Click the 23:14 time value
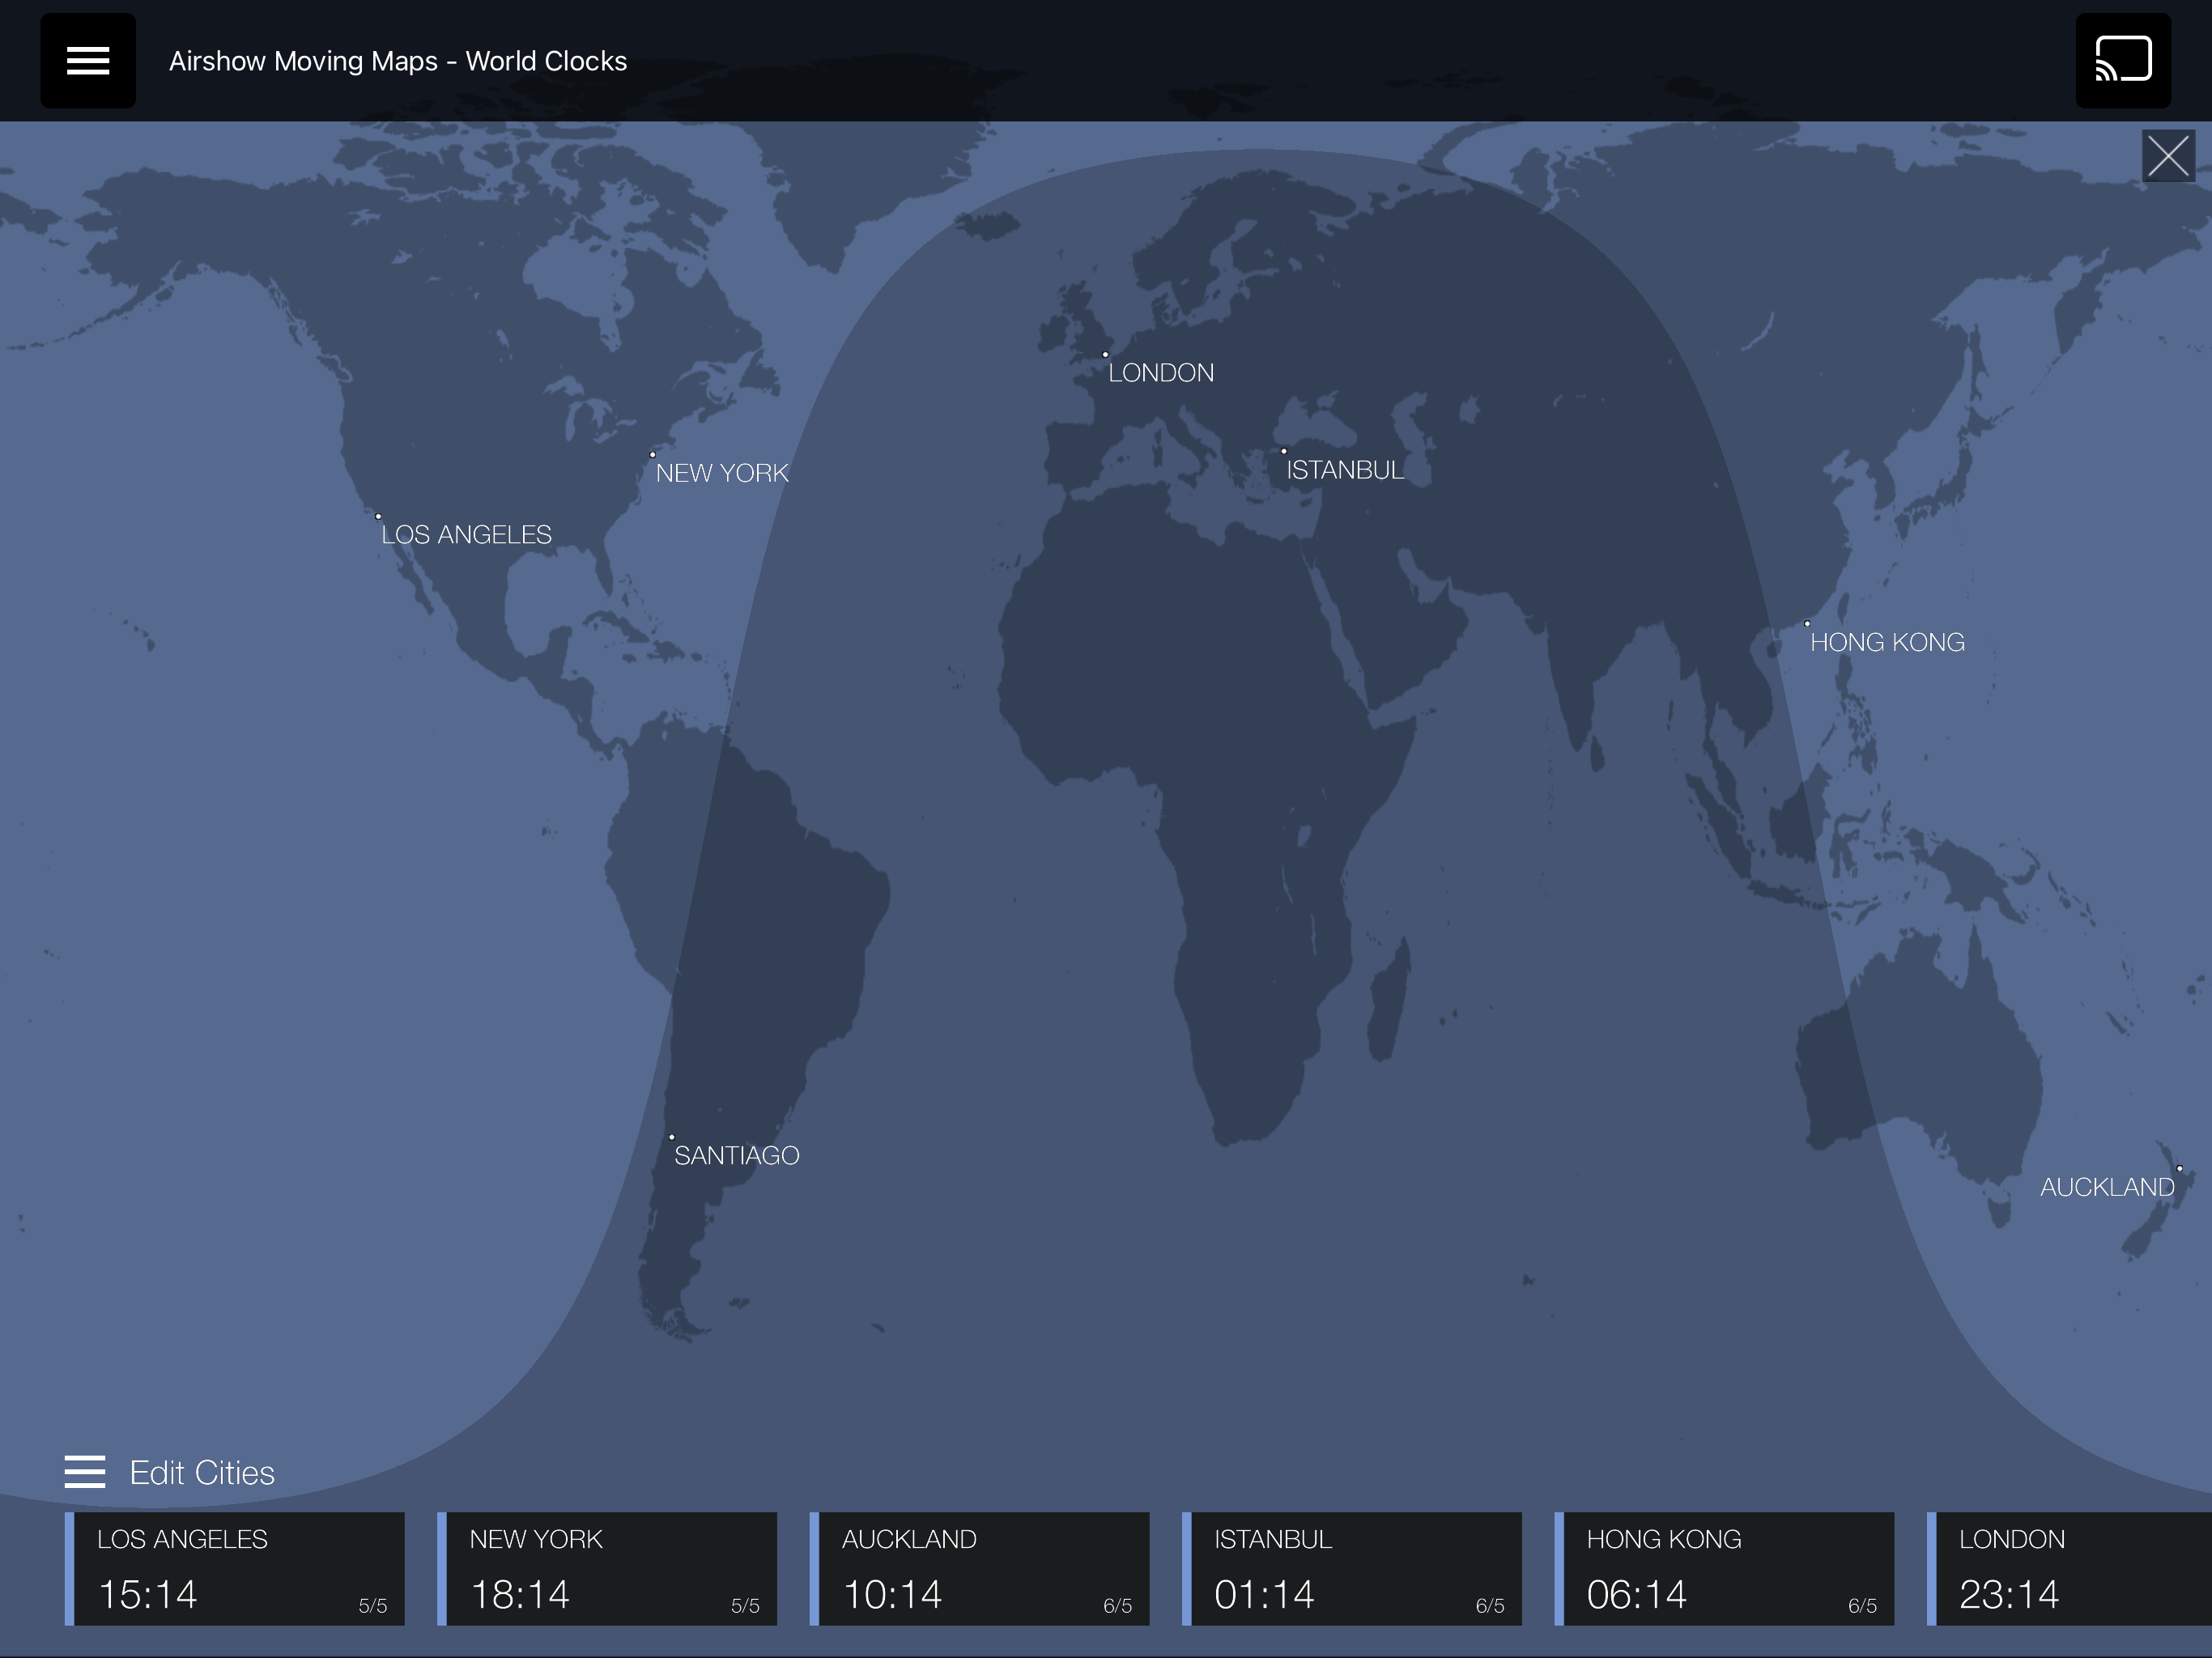The width and height of the screenshot is (2212, 1658). point(2009,1595)
